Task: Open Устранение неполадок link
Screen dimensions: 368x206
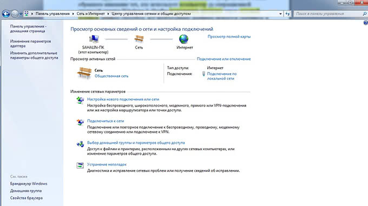Action: pyautogui.click(x=107, y=164)
